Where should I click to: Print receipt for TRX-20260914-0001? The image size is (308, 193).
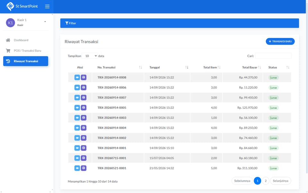(x=84, y=148)
